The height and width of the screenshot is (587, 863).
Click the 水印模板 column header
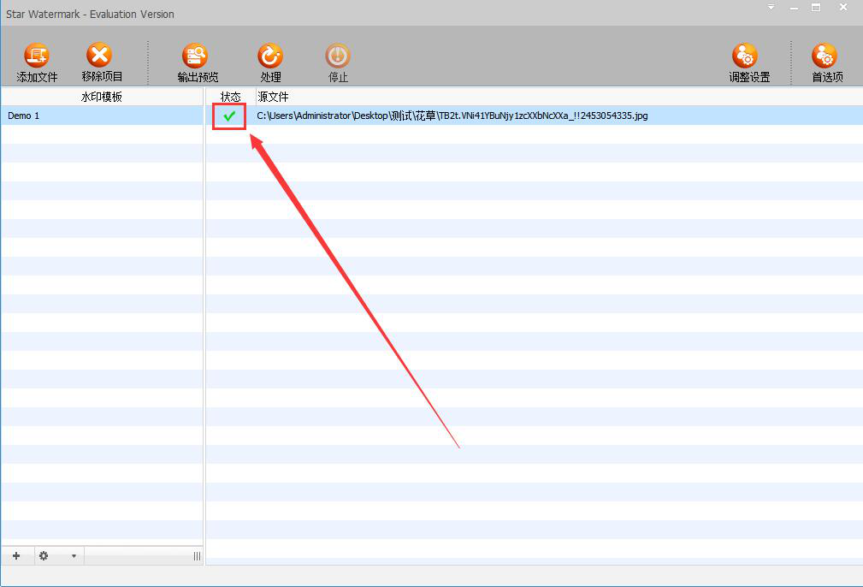point(102,97)
